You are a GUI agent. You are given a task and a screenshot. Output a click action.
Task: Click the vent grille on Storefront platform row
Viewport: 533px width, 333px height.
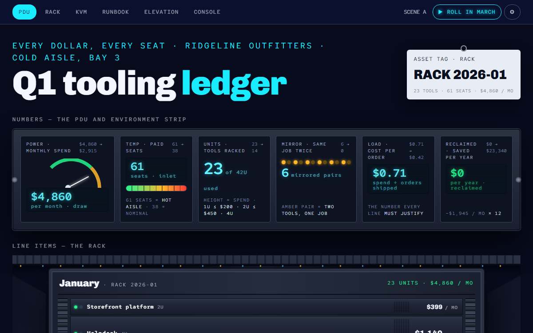pos(402,307)
